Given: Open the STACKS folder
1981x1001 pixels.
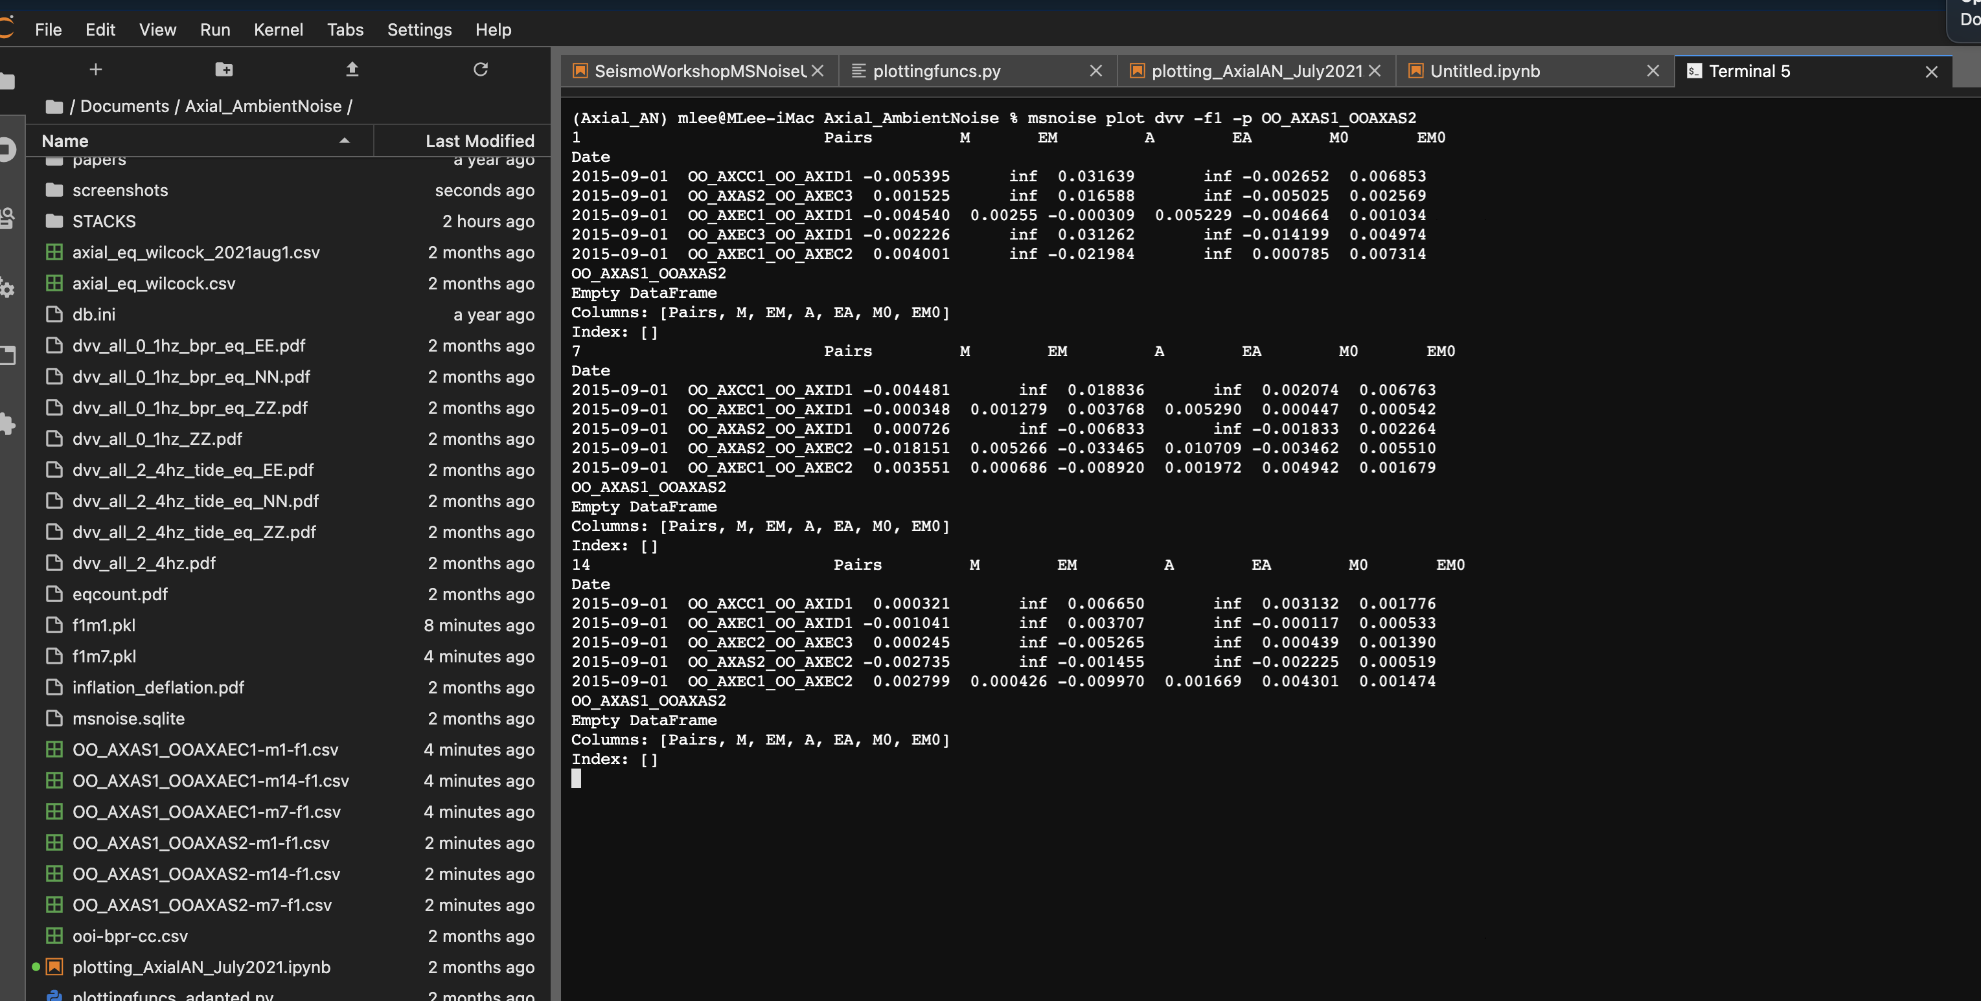Looking at the screenshot, I should (104, 221).
